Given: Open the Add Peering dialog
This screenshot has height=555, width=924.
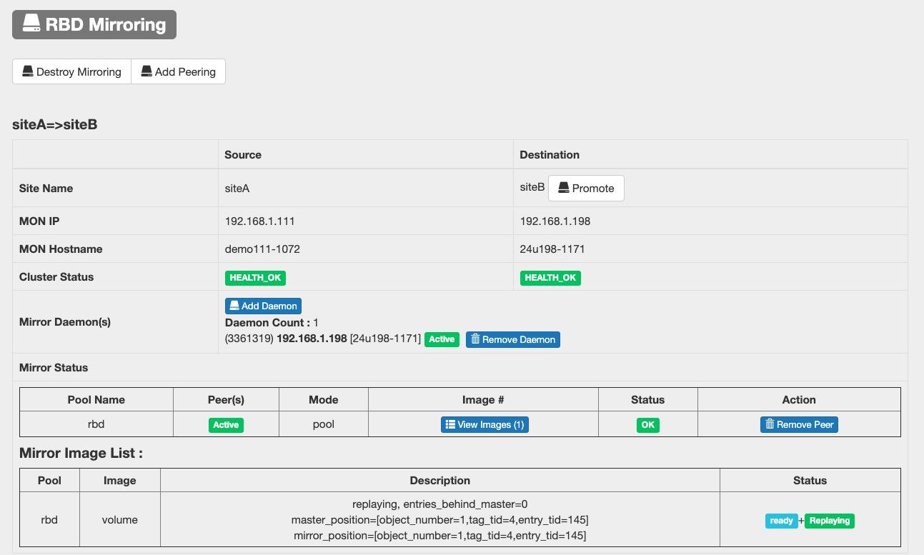Looking at the screenshot, I should (x=178, y=71).
